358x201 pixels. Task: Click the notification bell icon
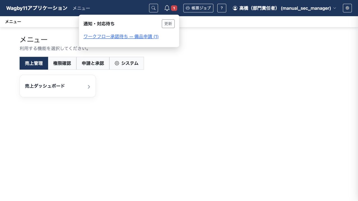(167, 8)
